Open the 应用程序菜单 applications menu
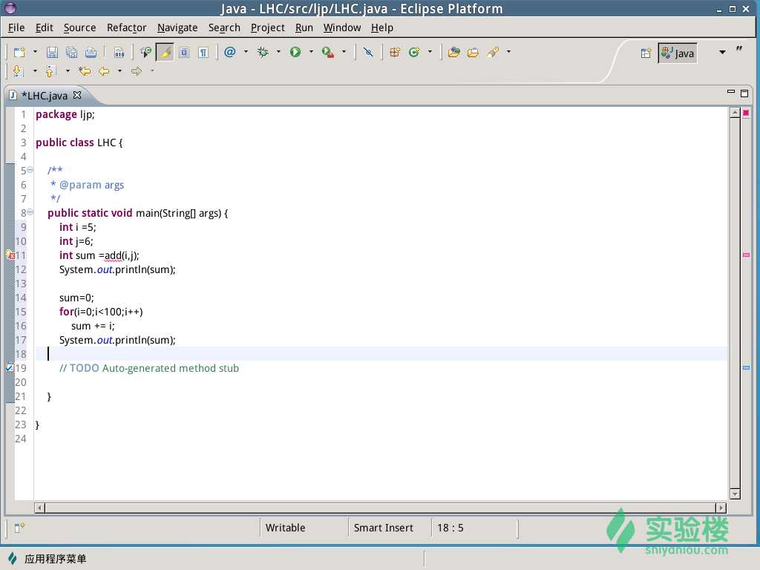760x570 pixels. tap(47, 559)
